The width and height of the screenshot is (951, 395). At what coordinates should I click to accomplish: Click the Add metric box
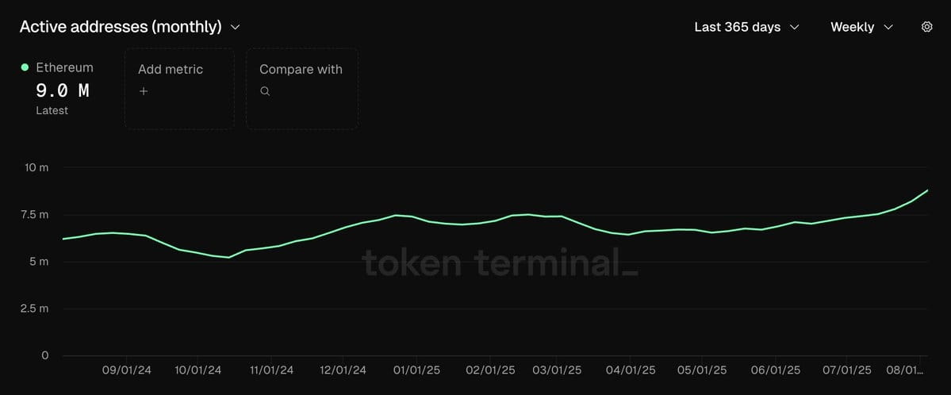click(x=179, y=89)
